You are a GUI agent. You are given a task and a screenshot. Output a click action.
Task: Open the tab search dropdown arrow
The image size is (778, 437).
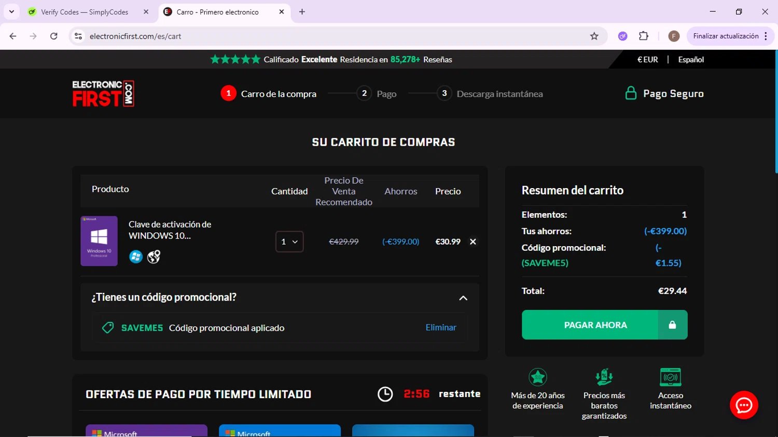[x=11, y=12]
